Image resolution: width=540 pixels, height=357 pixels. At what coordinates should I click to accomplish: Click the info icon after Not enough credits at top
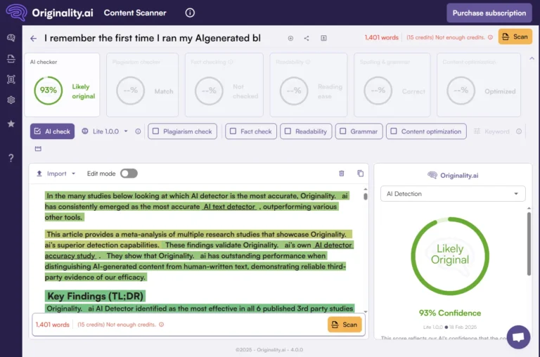[x=490, y=37]
